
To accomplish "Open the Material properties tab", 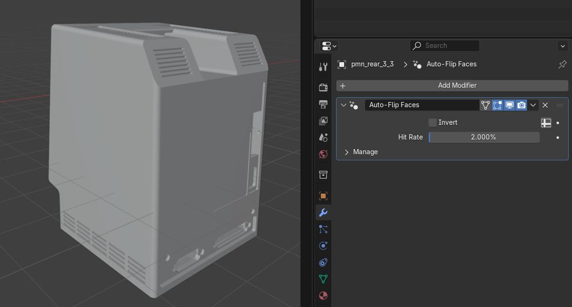I will (x=323, y=296).
